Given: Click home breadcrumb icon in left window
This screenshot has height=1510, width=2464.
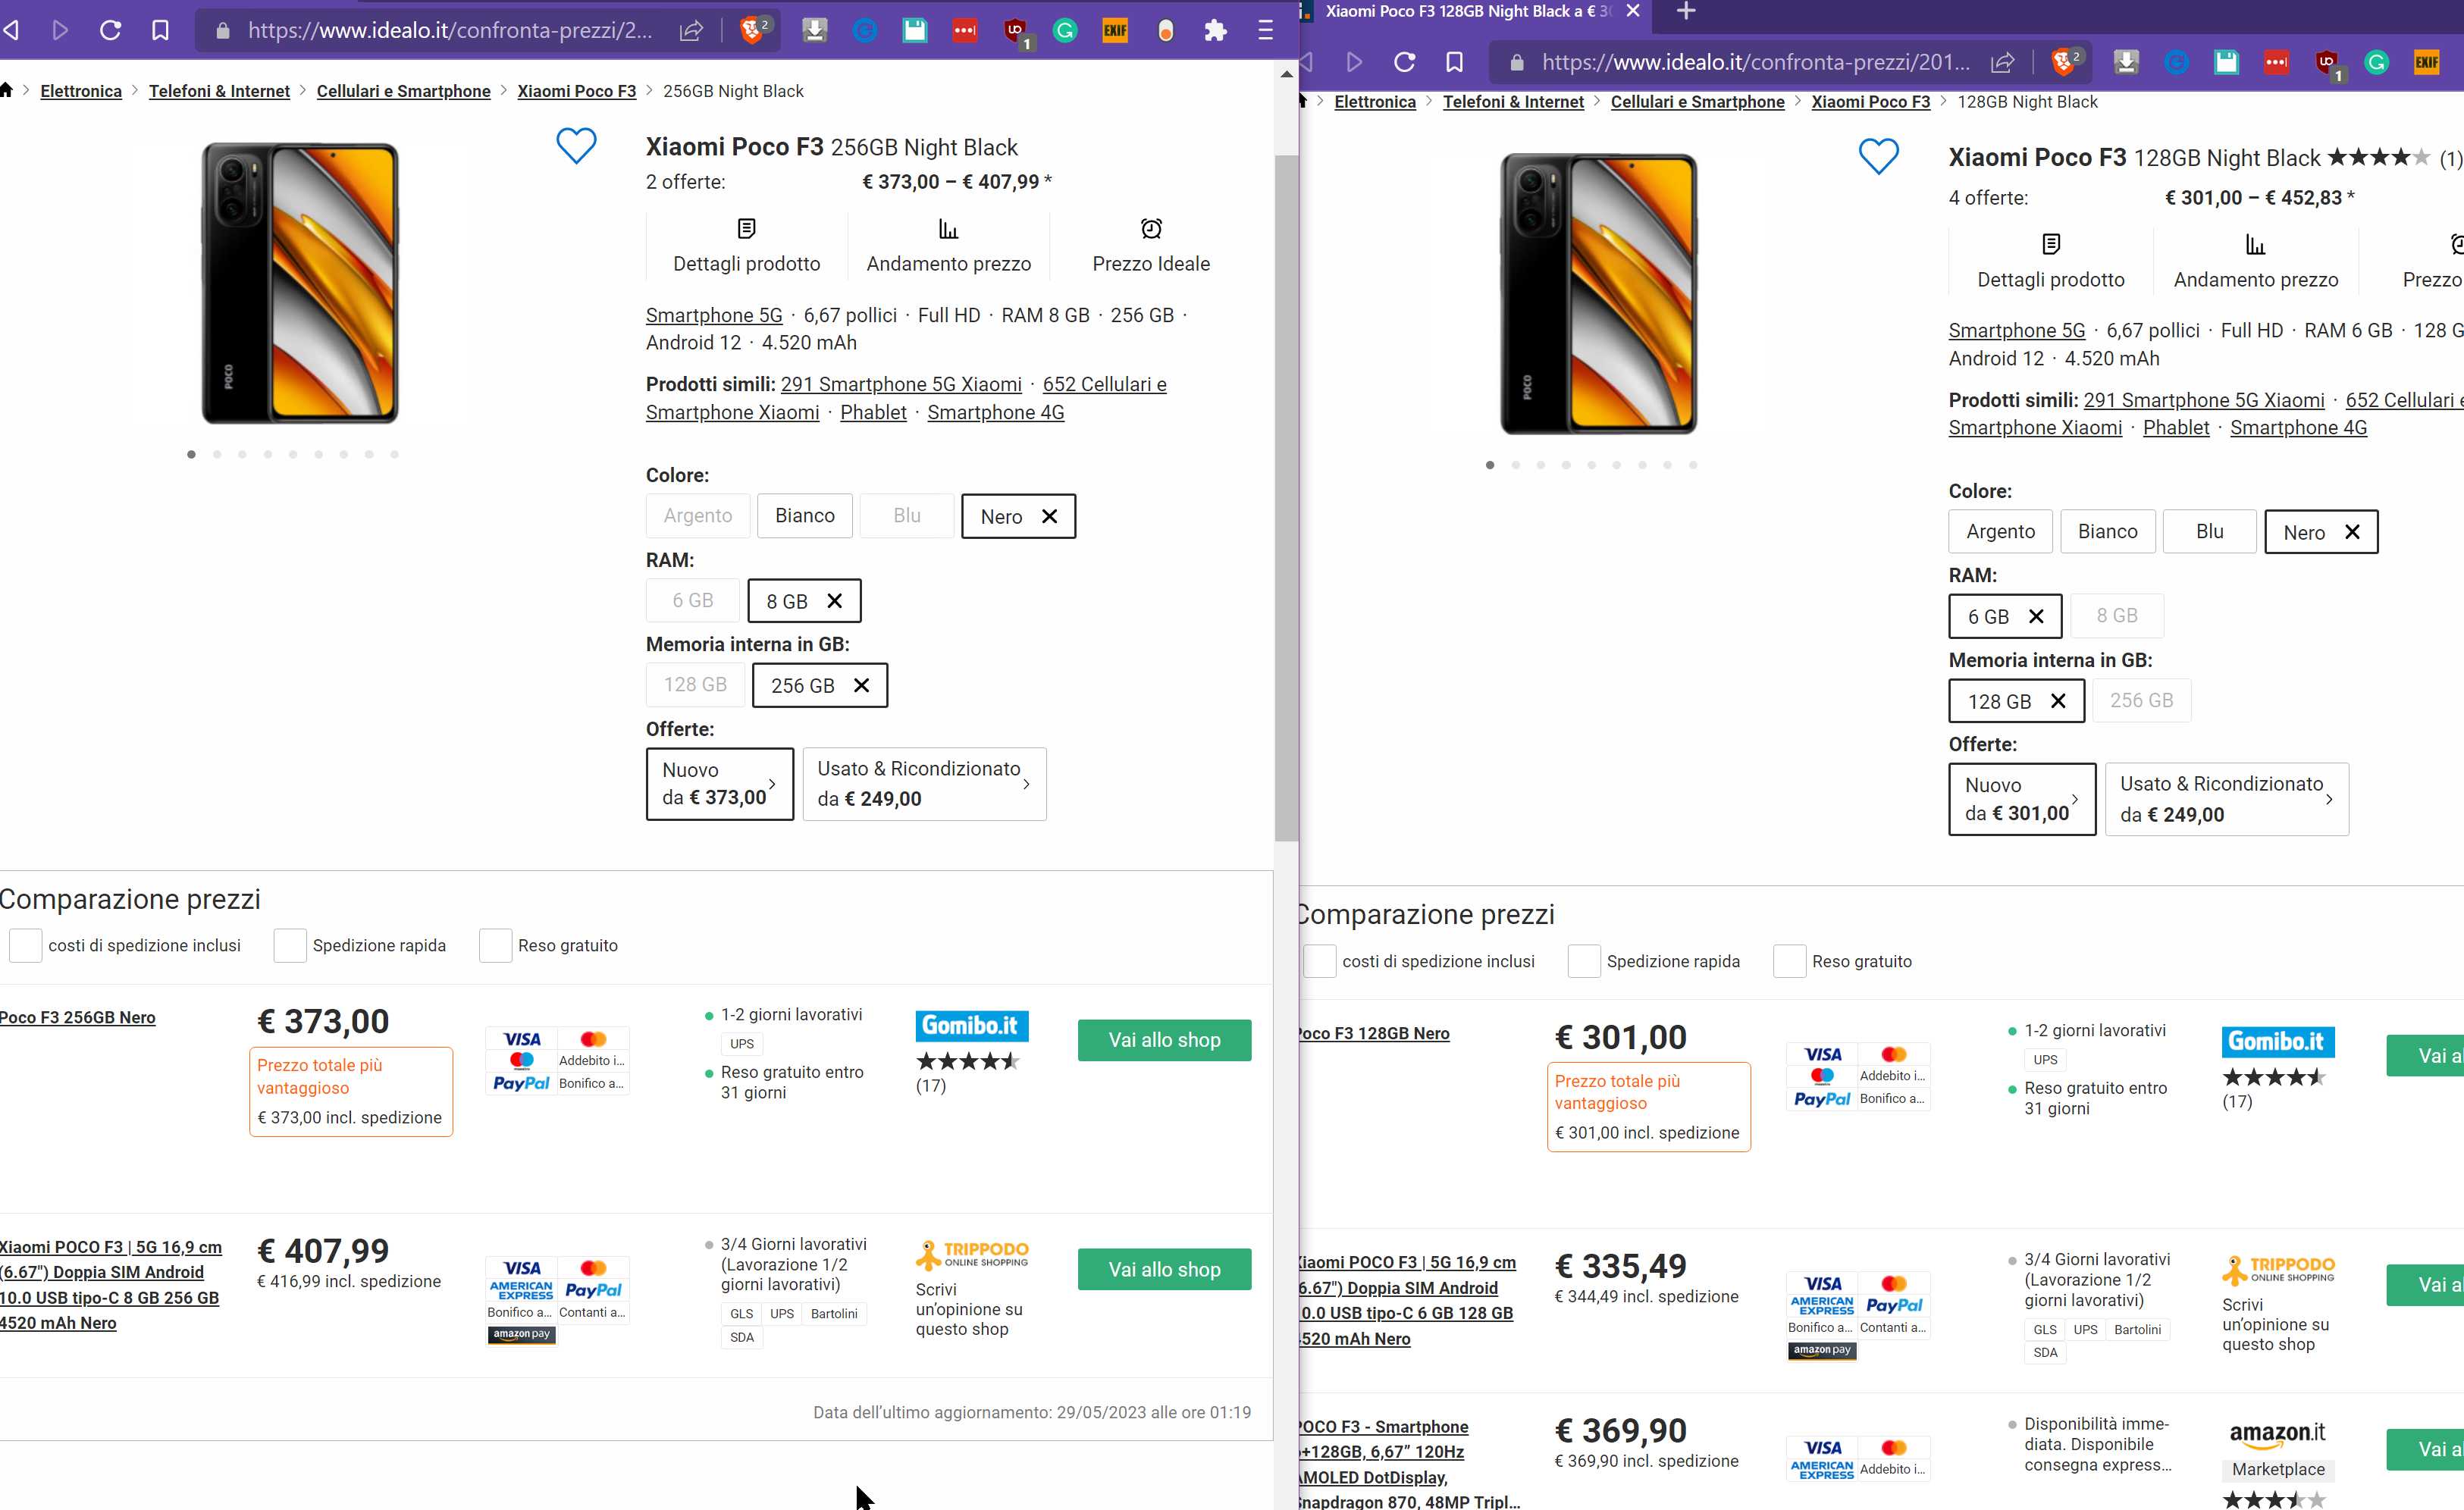Looking at the screenshot, I should point(6,90).
